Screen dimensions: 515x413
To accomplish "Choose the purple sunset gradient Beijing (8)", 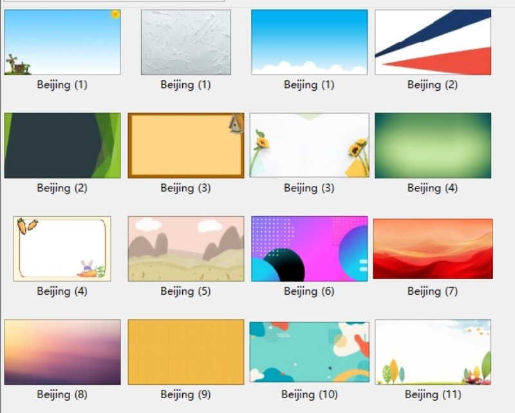I will (x=62, y=352).
